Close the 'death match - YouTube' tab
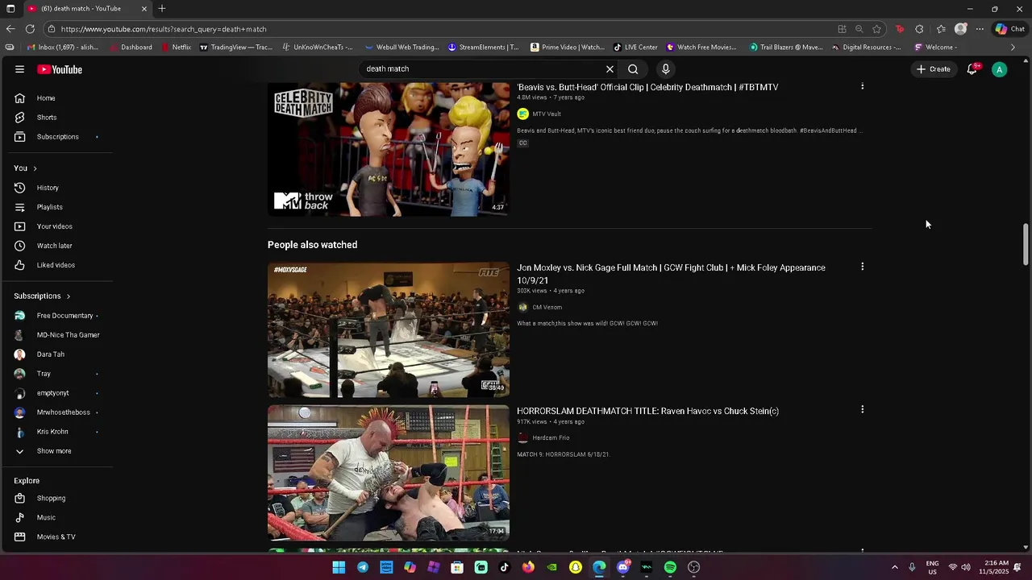This screenshot has height=580, width=1032. click(x=144, y=9)
